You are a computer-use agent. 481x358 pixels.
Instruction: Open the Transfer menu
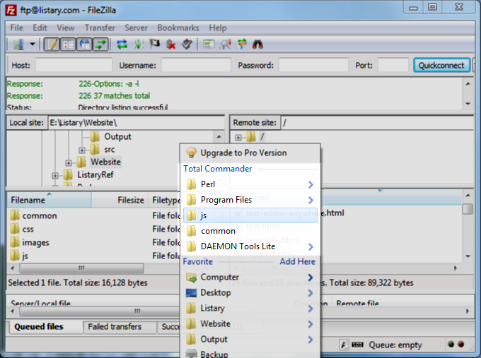pos(100,28)
